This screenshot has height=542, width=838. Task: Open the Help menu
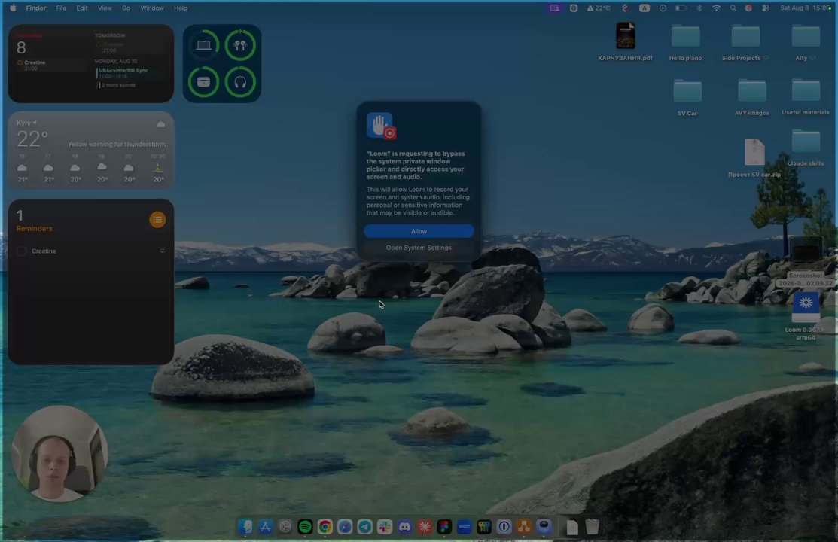(x=181, y=8)
